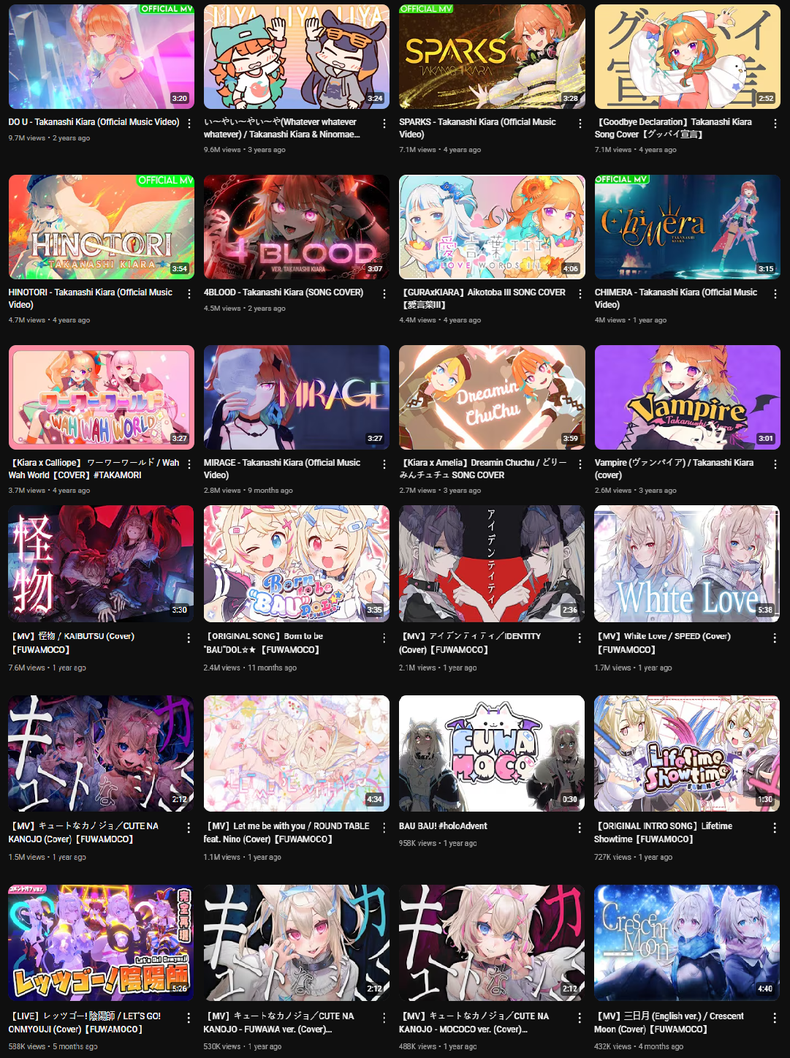Open the LET'S GO! ONMYOUJI live title
This screenshot has height=1058, width=790.
85,1022
